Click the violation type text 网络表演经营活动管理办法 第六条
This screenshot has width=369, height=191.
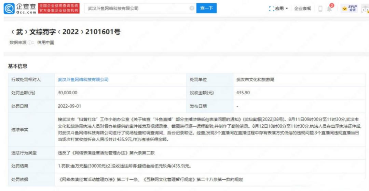pos(106,153)
